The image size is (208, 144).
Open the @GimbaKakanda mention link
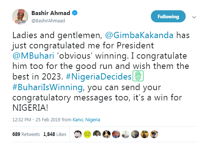click(x=139, y=35)
